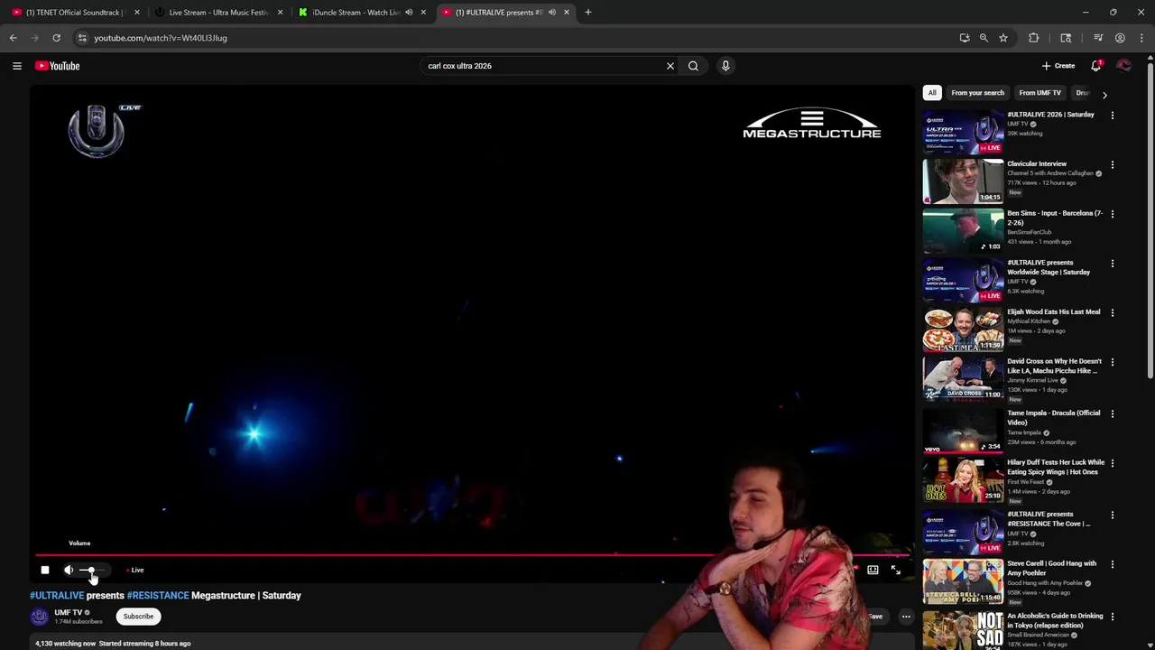
Task: Click the URL address bar
Action: pyautogui.click(x=514, y=38)
